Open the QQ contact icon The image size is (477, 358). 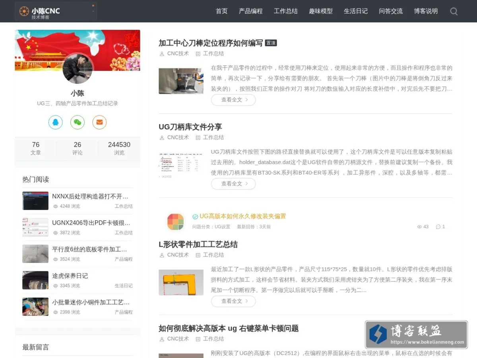tap(56, 122)
